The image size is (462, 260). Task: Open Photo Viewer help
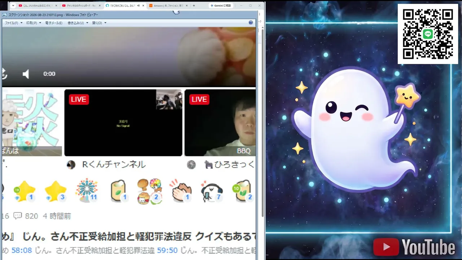click(x=251, y=23)
